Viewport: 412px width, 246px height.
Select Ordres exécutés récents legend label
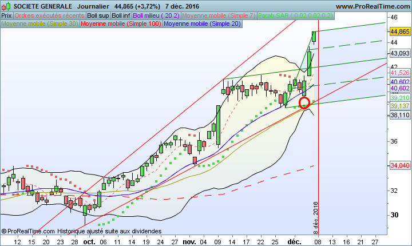[x=49, y=16]
